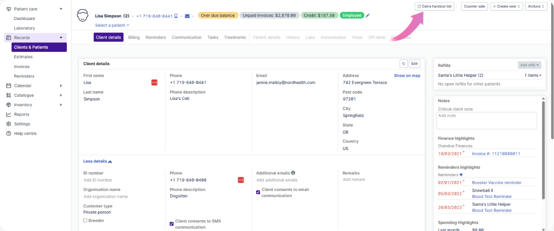
Task: Switch to the Treatments tab
Action: (235, 37)
